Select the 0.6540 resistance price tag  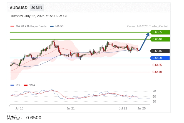pos(160,39)
